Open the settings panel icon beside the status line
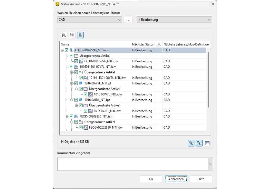The image size is (270, 189). point(207,143)
